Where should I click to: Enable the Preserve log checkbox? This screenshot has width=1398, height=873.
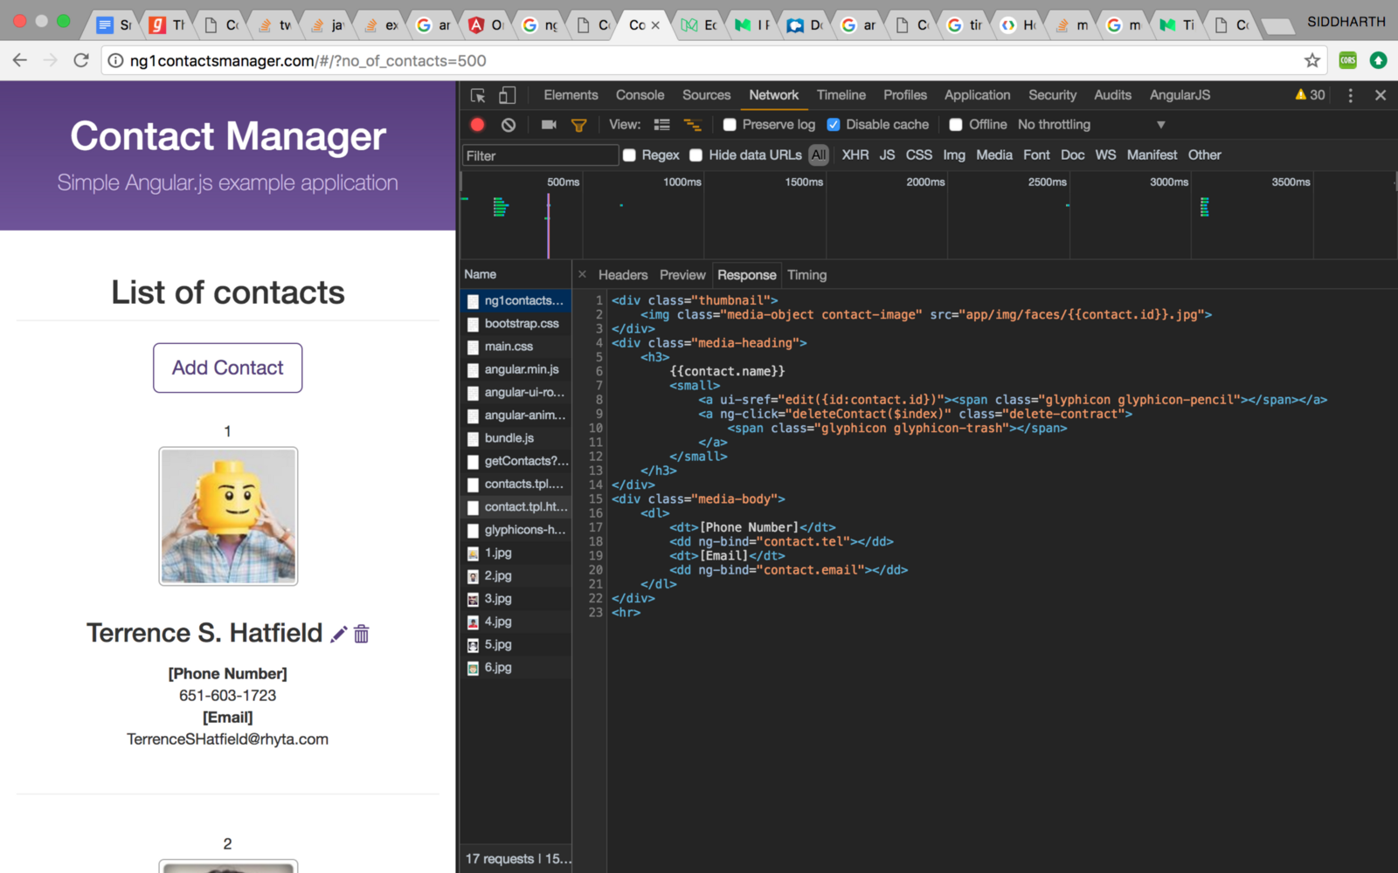(x=730, y=125)
